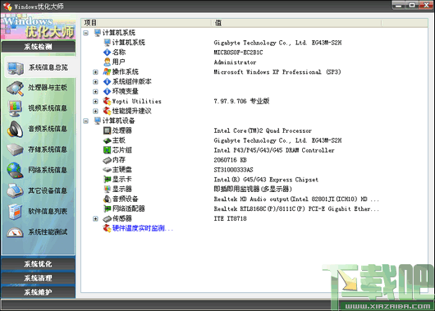Click the 处理器 CPU icon in tree
435x311 pixels.
click(107, 130)
